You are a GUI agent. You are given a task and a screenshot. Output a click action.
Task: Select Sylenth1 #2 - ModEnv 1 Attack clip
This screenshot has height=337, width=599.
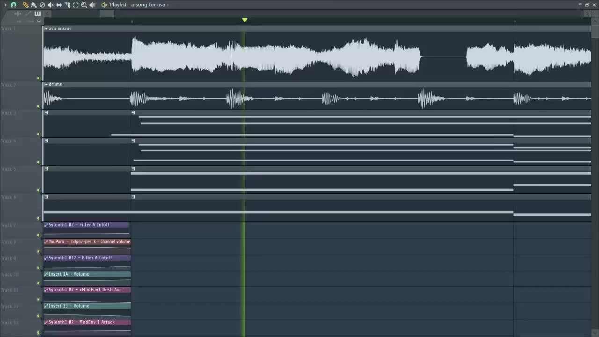87,322
